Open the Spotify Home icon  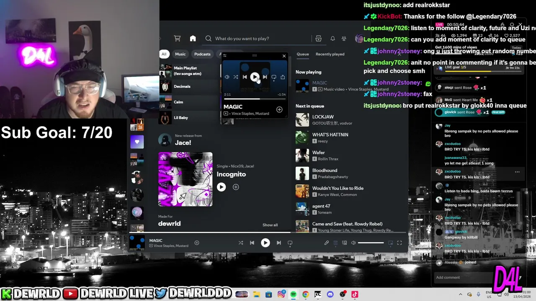click(193, 38)
